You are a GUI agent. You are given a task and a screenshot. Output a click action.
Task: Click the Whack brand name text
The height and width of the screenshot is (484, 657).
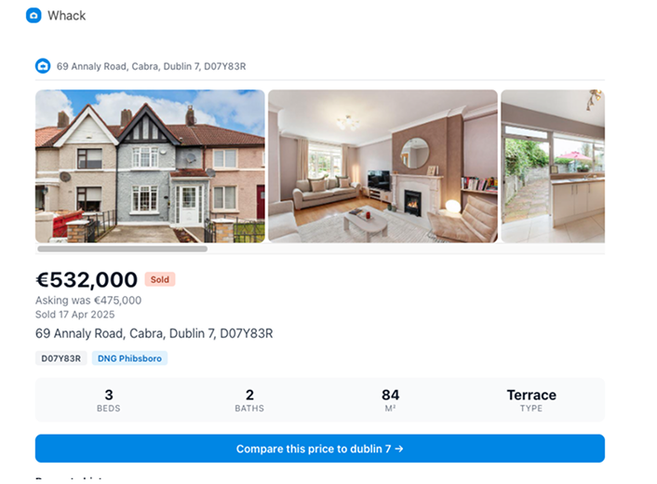pos(67,16)
